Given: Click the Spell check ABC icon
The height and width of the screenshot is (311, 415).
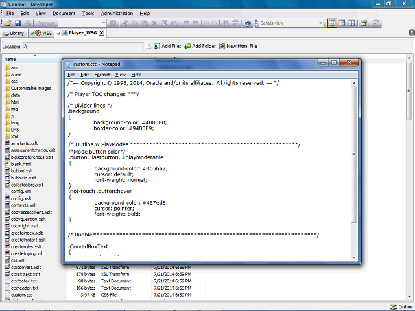Looking at the screenshot, I should click(235, 23).
